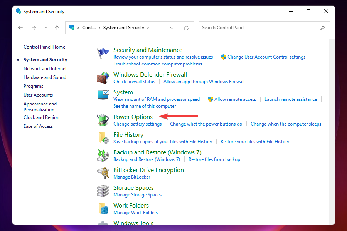This screenshot has width=347, height=231.
Task: Open Power Options heading
Action: tap(133, 117)
